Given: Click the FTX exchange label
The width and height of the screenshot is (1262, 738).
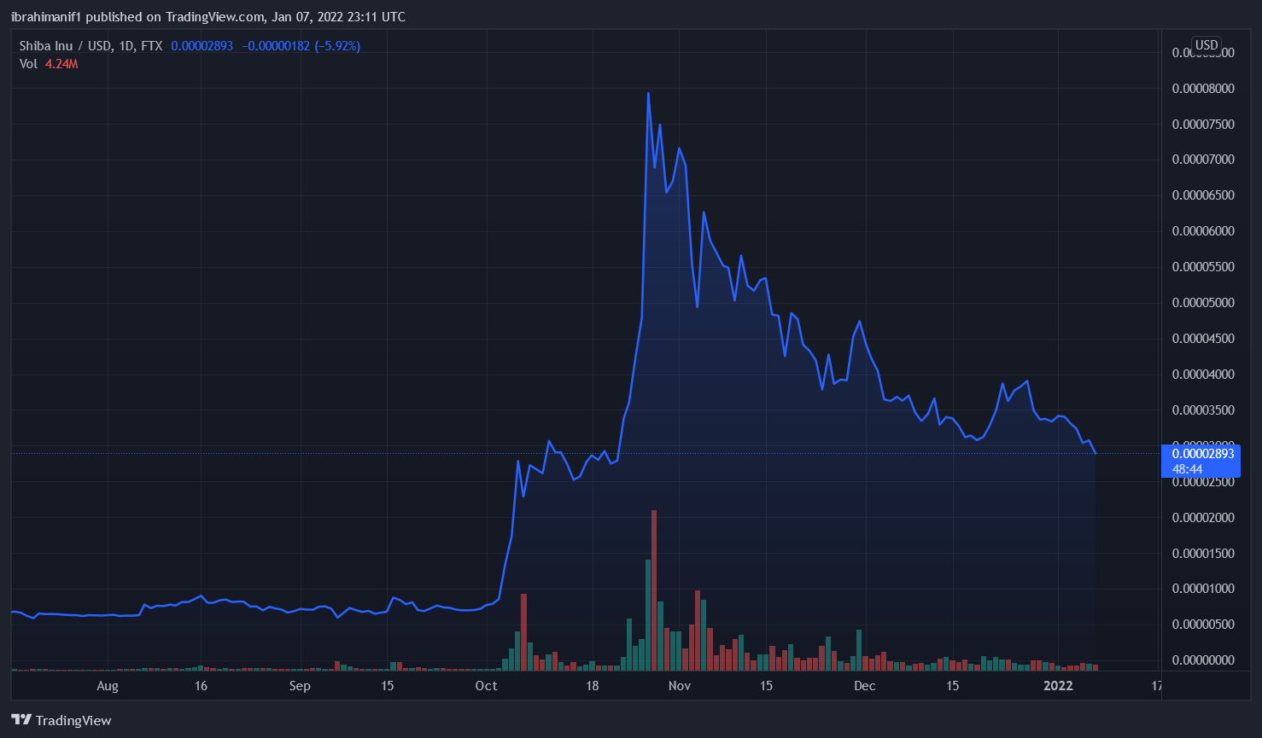Looking at the screenshot, I should click(151, 46).
